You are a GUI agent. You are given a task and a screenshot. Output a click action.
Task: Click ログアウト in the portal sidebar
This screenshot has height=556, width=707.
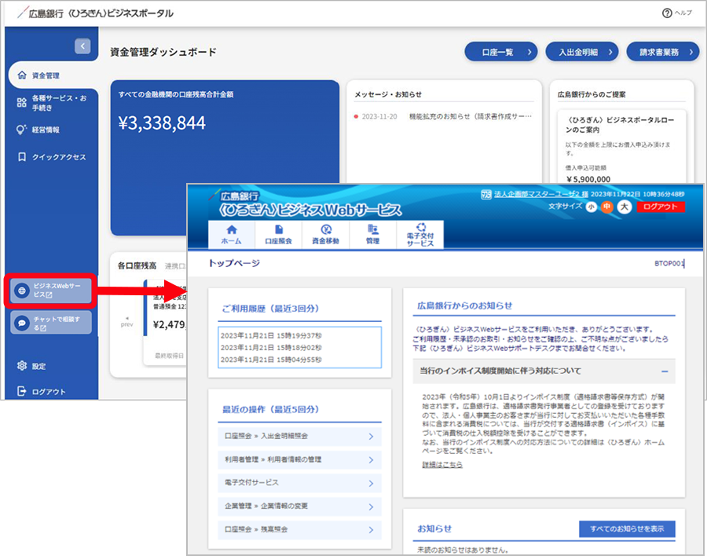pos(42,391)
